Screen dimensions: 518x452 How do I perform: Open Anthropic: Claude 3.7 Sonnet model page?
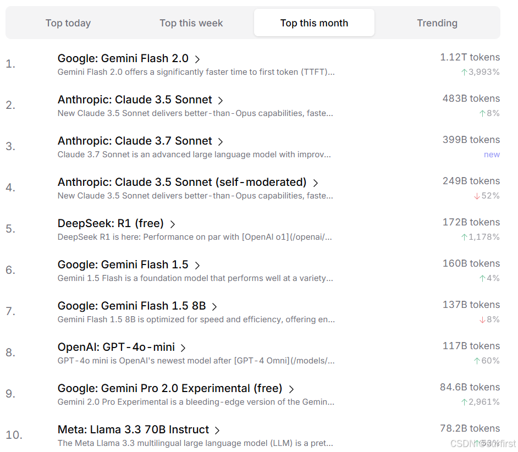pyautogui.click(x=135, y=141)
